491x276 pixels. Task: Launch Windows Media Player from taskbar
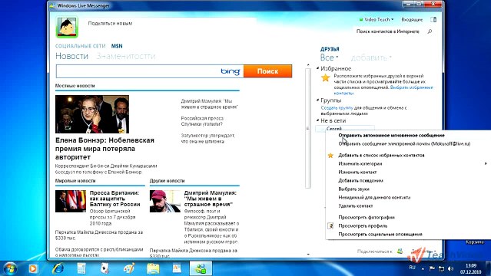33,268
